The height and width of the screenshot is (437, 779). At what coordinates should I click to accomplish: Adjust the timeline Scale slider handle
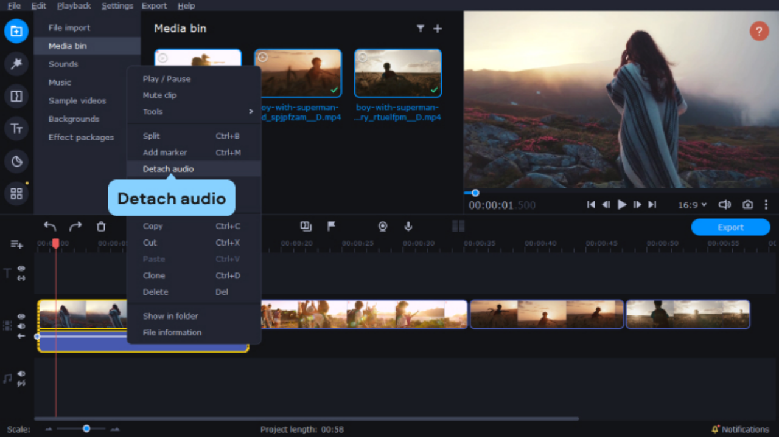point(86,428)
